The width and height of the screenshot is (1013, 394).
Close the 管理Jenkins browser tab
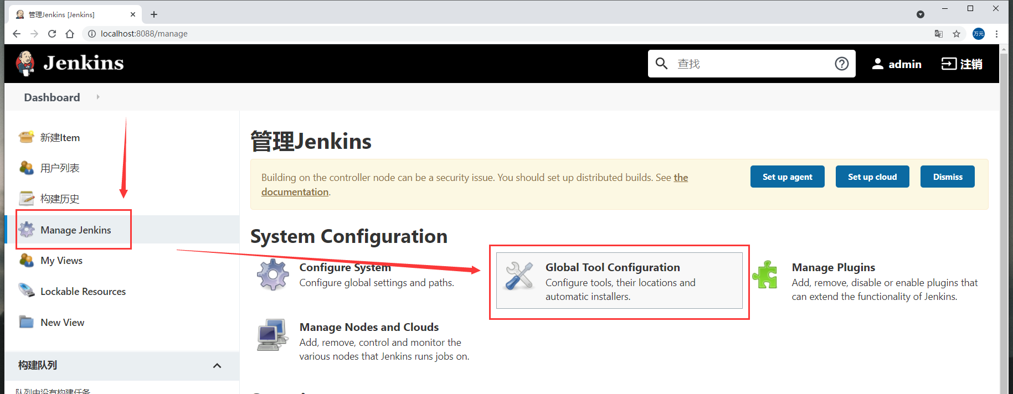pyautogui.click(x=133, y=14)
